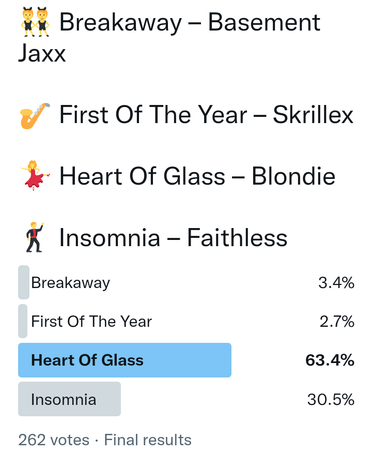Click the man dancing emoji beside Insomnia
Viewport: 372px width, 453px height.
[x=35, y=238]
